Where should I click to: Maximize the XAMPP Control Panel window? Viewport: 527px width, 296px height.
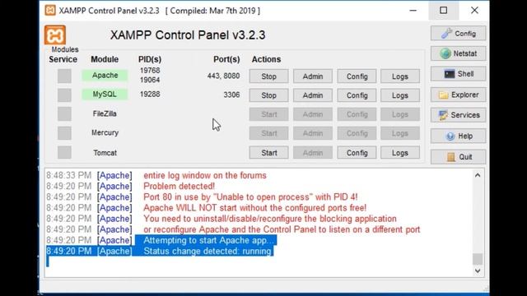click(444, 11)
